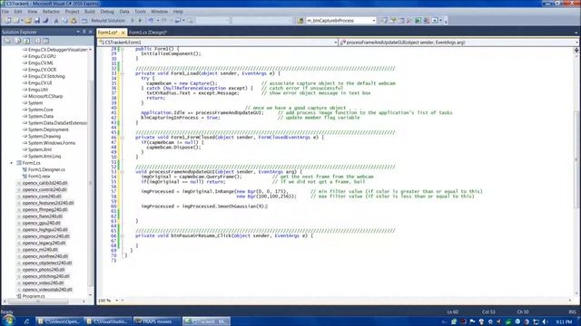Click the green Start Page toolbar icon
The image size is (581, 326).
click(418, 21)
